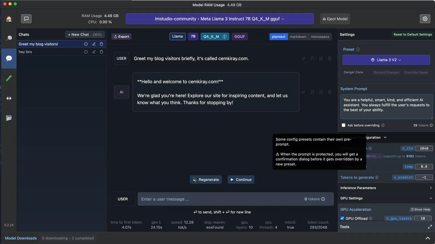Screen dimensions: 435x244
Task: Open the settings gear at top right
Action: click(x=425, y=19)
